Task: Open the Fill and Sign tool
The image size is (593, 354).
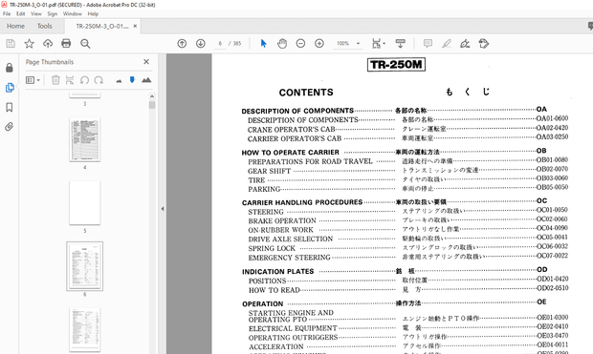Action: tap(465, 43)
